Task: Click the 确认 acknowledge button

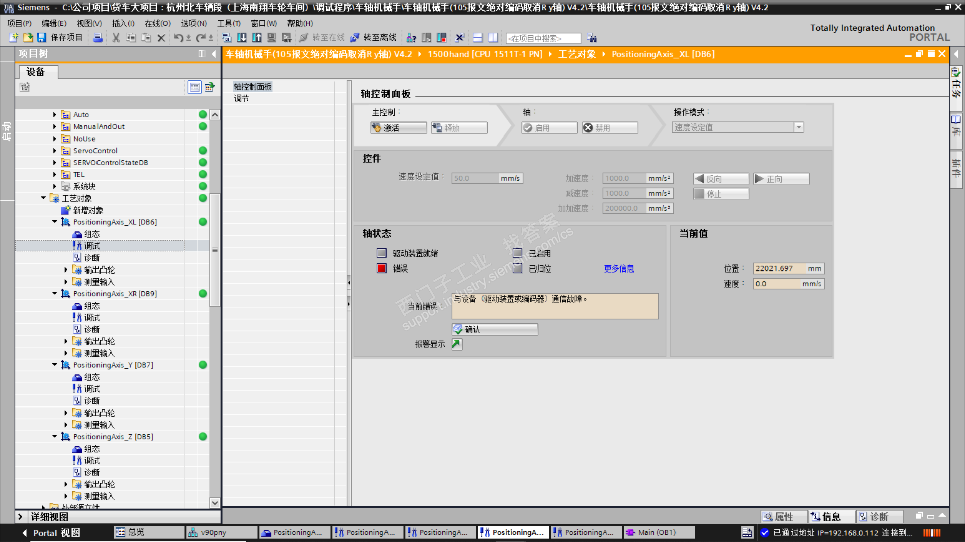Action: click(x=495, y=329)
